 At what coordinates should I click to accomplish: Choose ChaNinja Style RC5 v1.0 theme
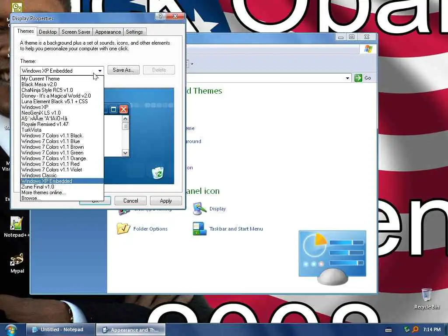[62, 90]
